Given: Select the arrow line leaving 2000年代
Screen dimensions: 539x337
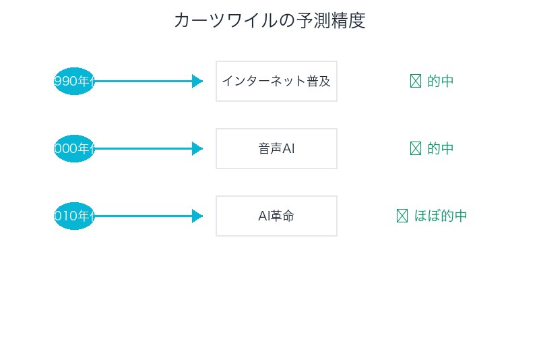Looking at the screenshot, I should click(141, 149).
